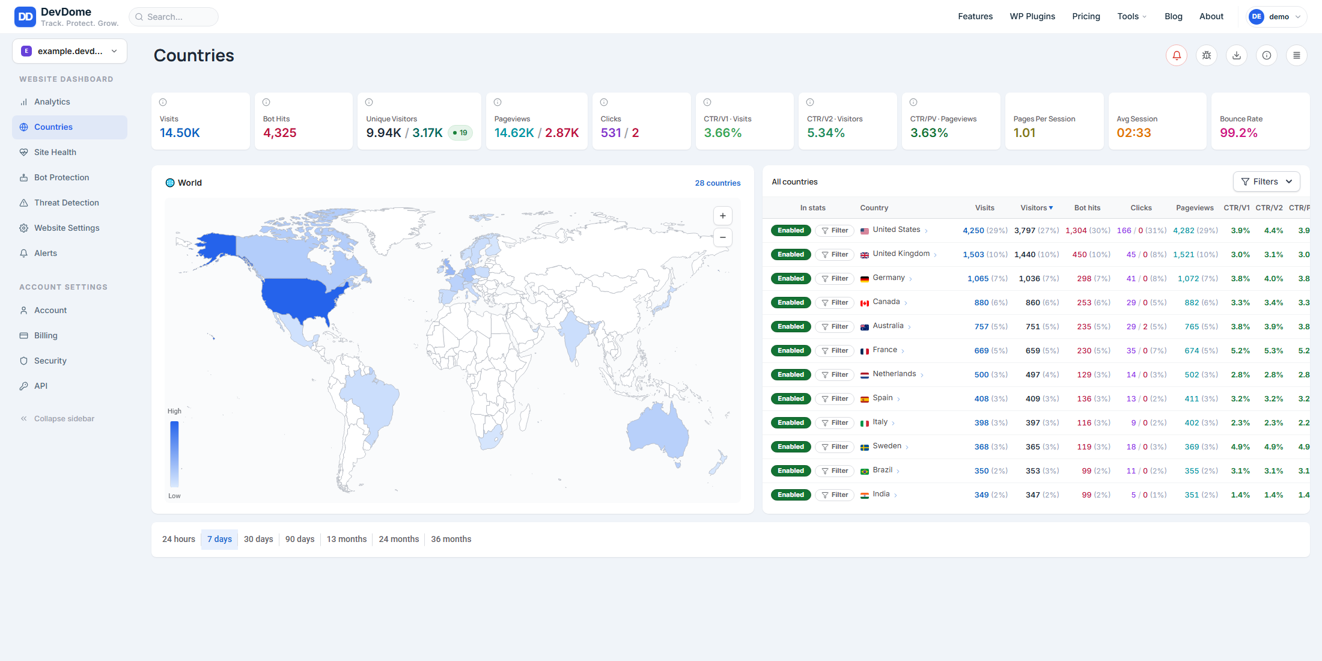Expand United States country row chevron
The height and width of the screenshot is (661, 1322).
coord(926,231)
